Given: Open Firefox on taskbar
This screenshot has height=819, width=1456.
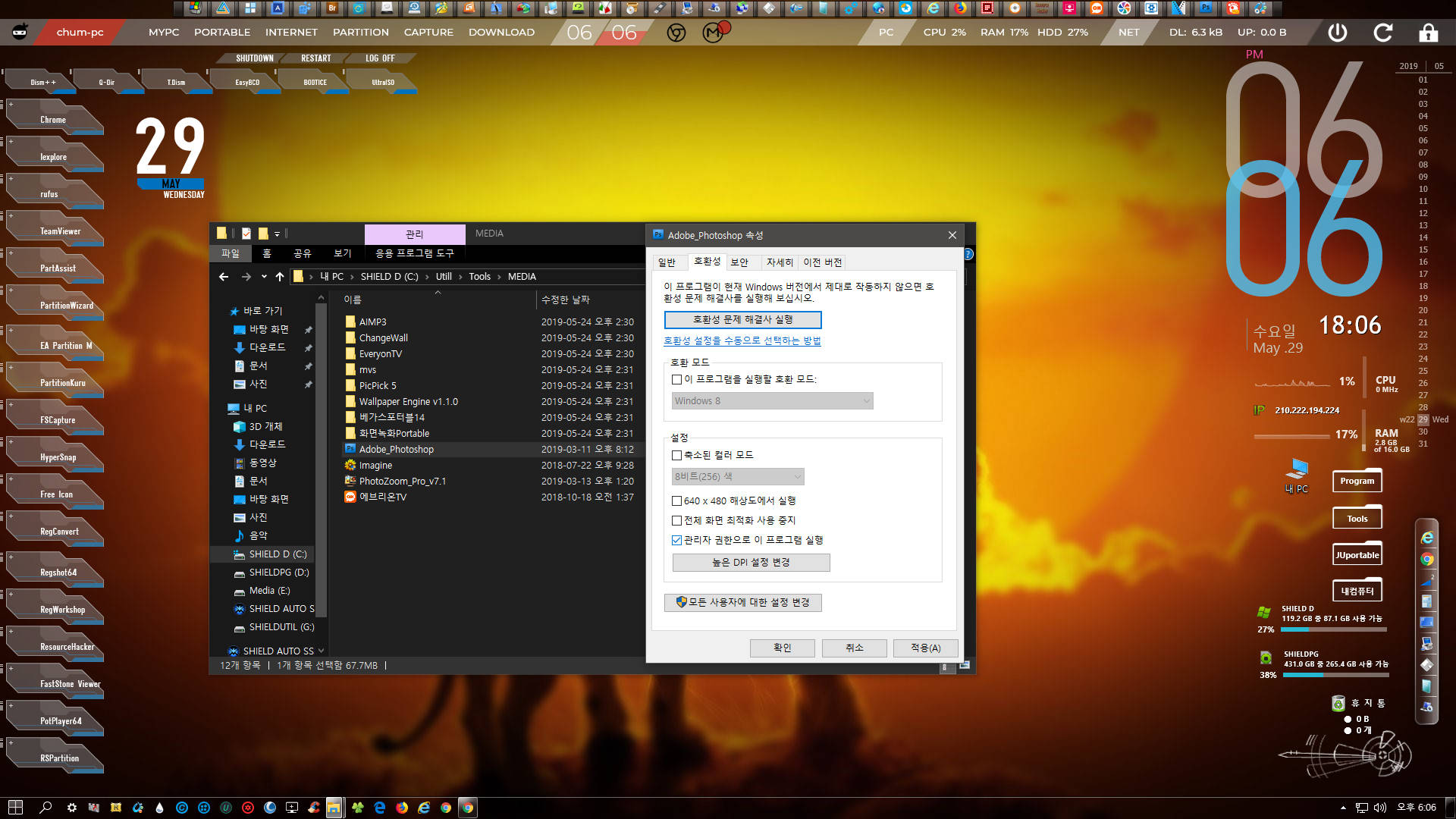Looking at the screenshot, I should 402,808.
